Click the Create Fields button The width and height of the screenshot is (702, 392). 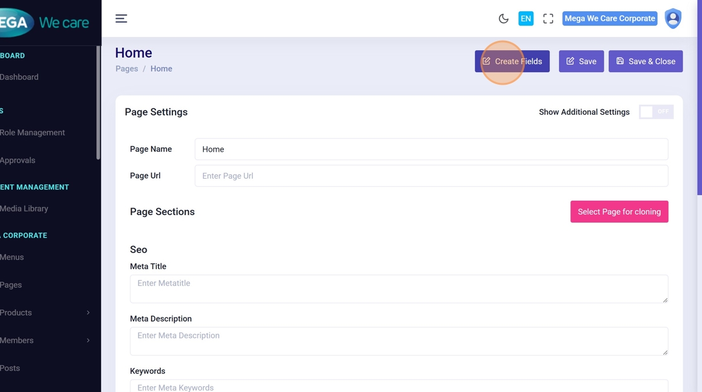(x=512, y=61)
